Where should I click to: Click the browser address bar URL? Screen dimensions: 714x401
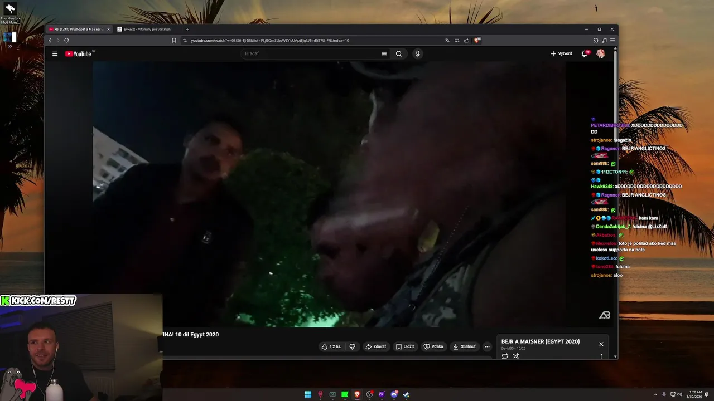[x=270, y=40]
